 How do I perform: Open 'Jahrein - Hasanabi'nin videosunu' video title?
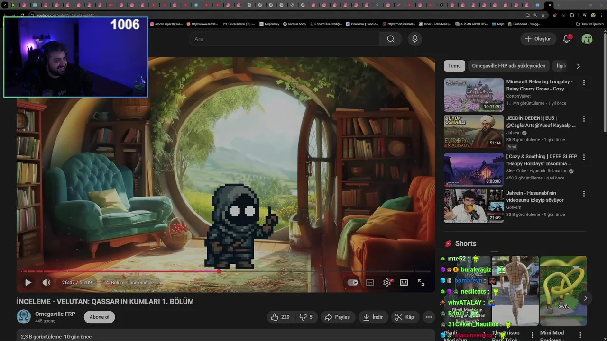point(535,197)
